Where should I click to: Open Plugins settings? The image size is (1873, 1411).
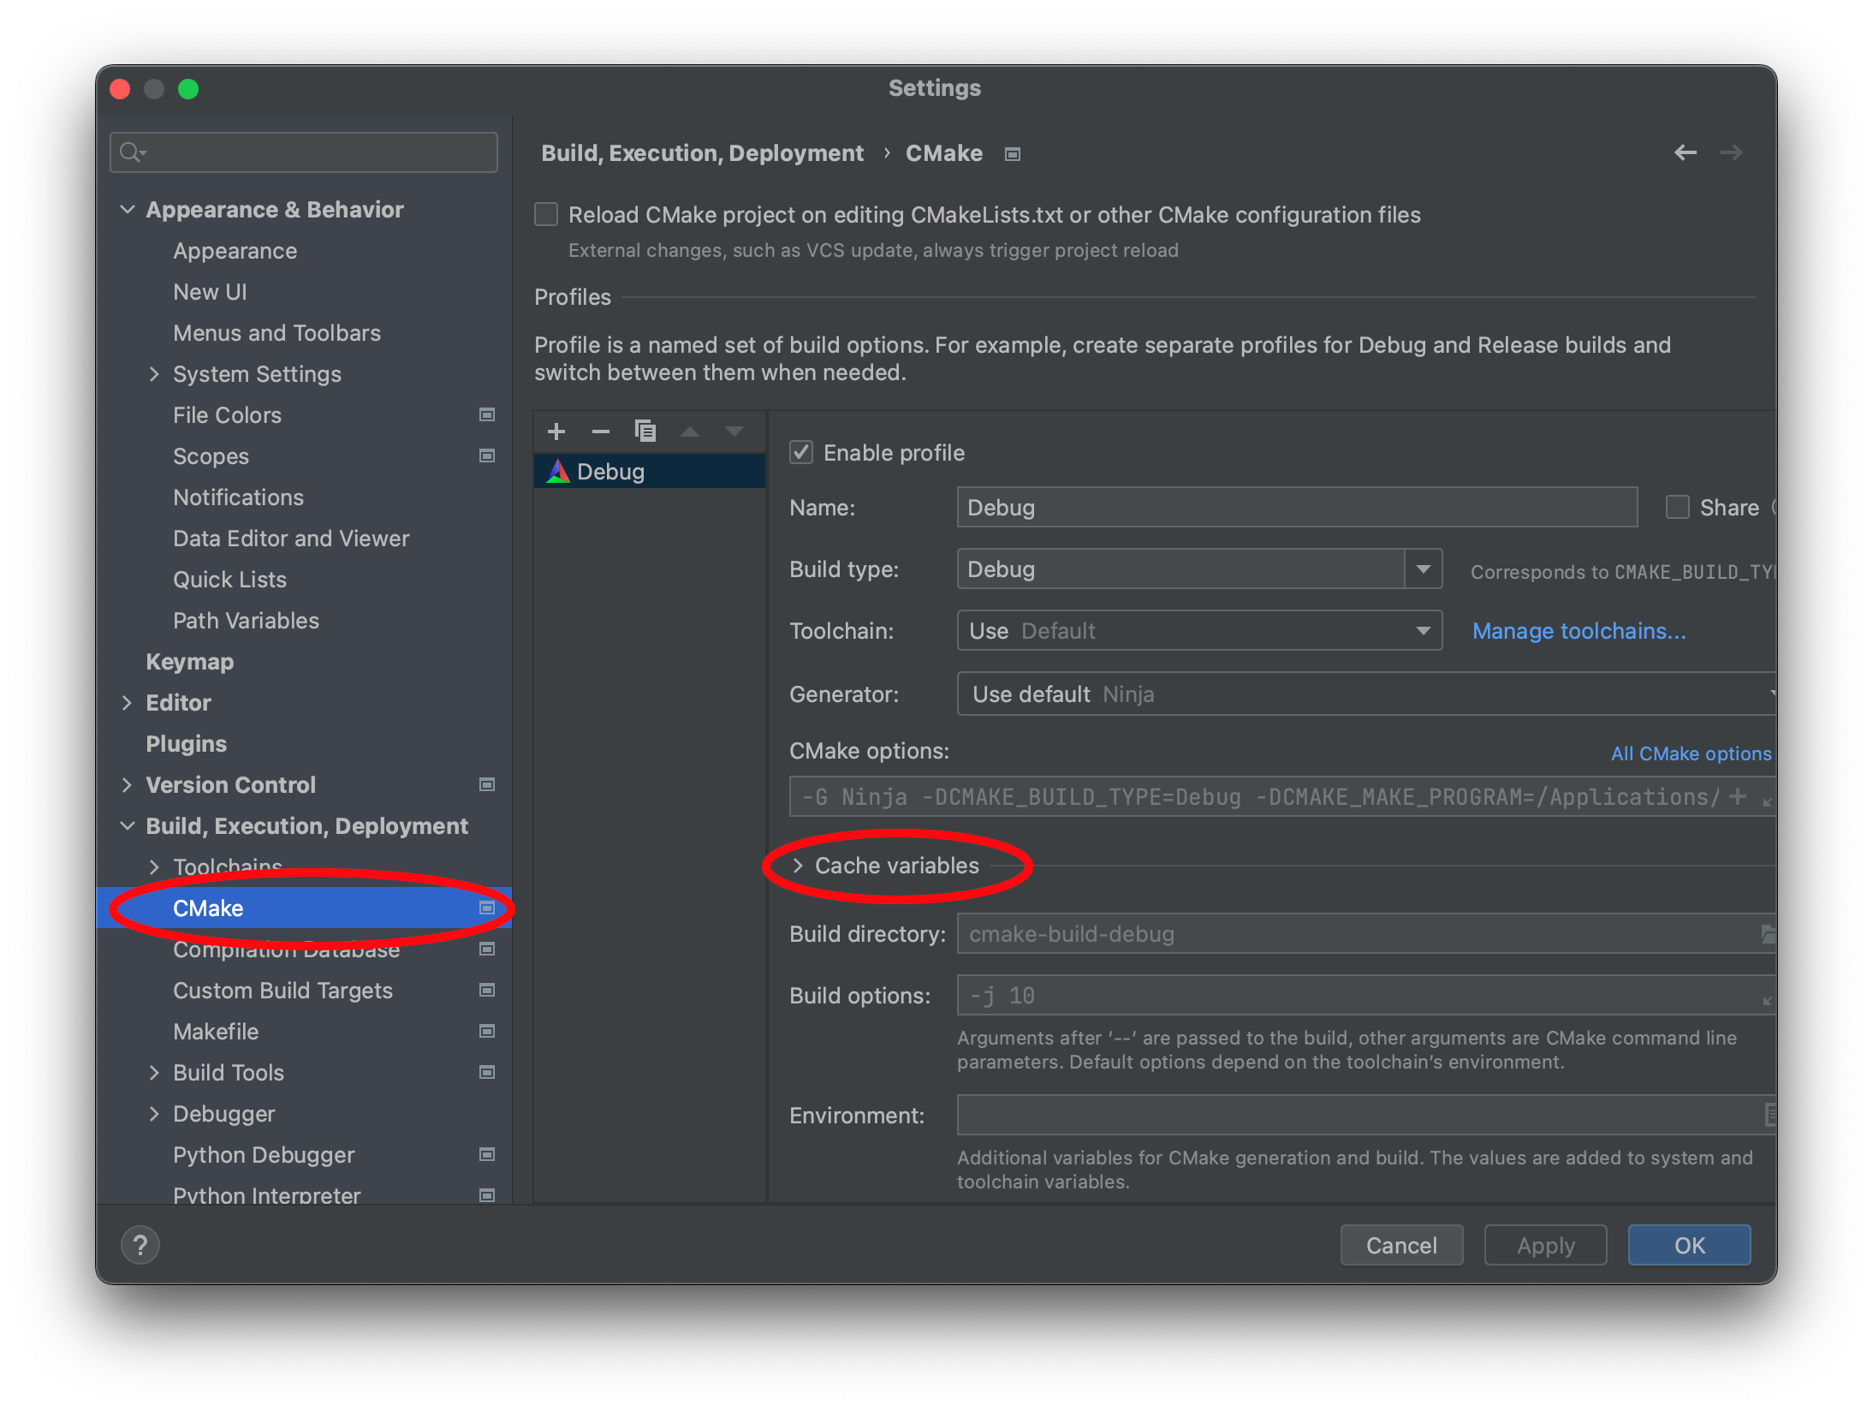187,744
